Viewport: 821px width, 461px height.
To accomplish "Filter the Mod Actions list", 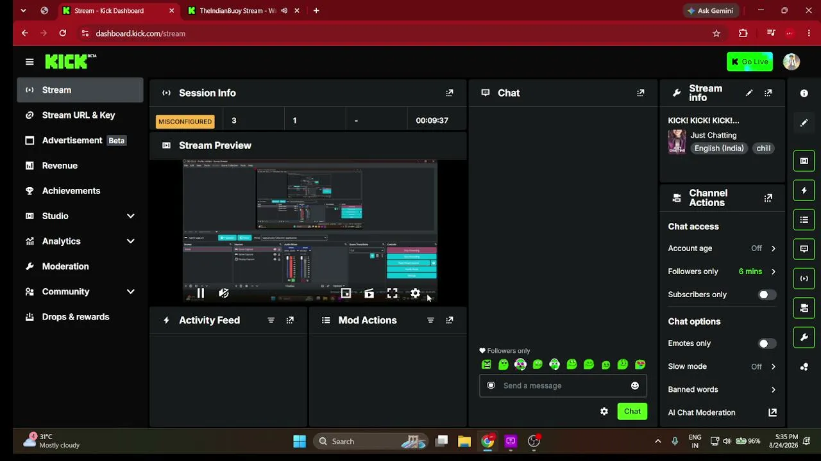I will (430, 320).
